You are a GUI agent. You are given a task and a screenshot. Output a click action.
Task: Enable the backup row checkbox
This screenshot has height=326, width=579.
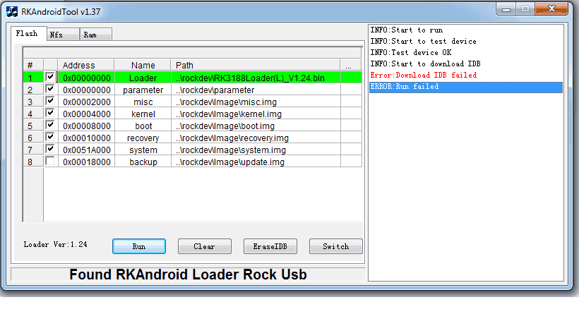(x=50, y=161)
